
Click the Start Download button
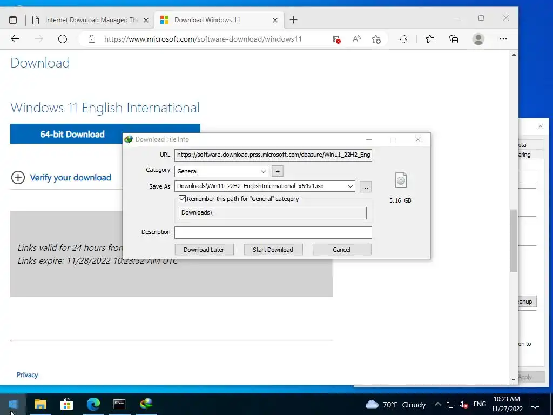tap(273, 250)
